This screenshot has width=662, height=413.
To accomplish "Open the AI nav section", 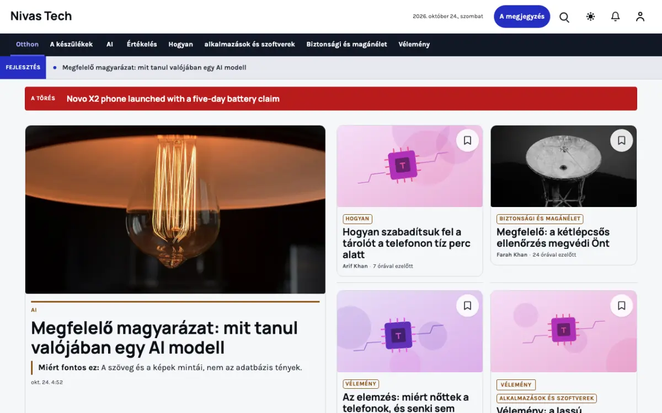I will [110, 44].
